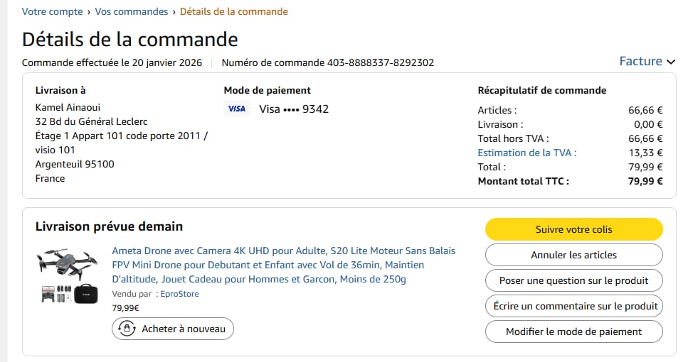
Task: Click Annuler les articles
Action: (573, 255)
